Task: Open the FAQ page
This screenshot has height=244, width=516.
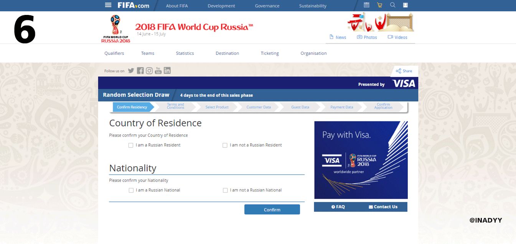Action: pyautogui.click(x=339, y=206)
